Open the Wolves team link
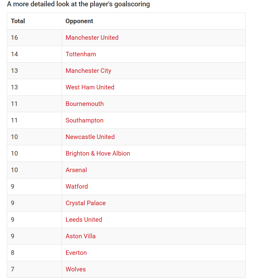253x278 pixels. coord(76,269)
